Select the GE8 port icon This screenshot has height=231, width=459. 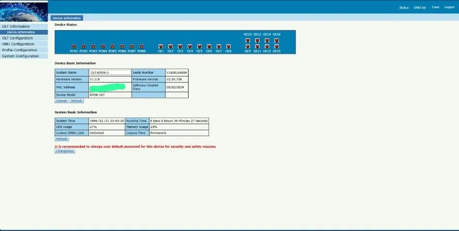228,47
